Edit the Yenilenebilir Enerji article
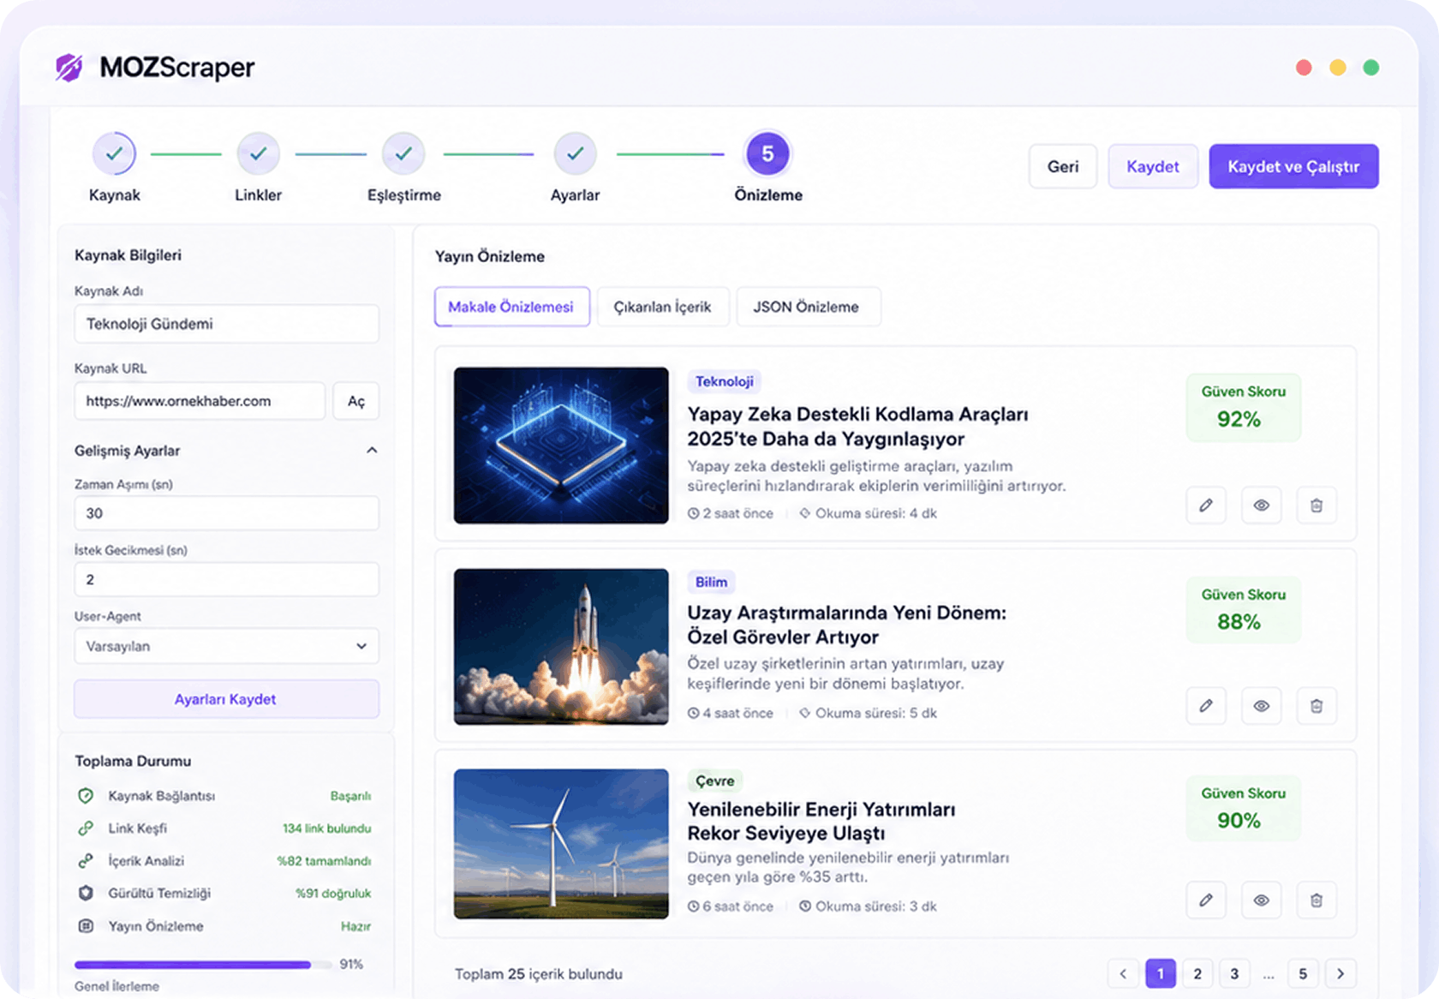 1206,900
